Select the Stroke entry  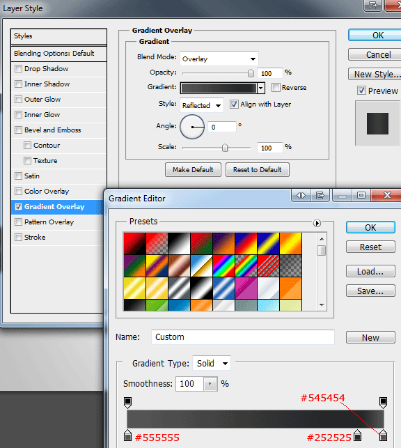point(35,238)
